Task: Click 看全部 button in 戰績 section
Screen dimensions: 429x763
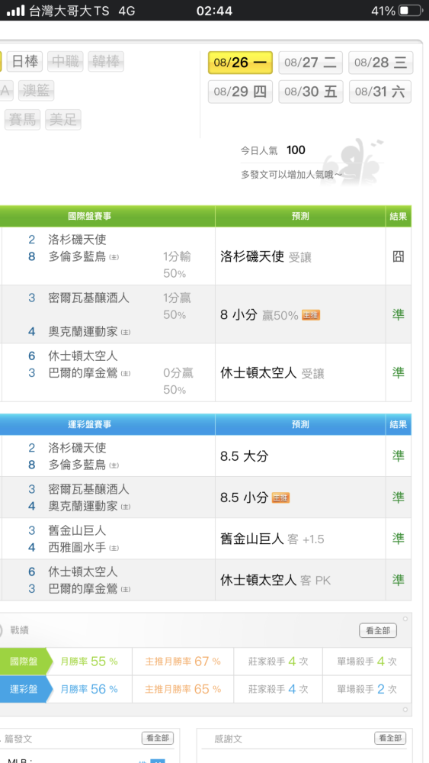Action: pyautogui.click(x=378, y=631)
